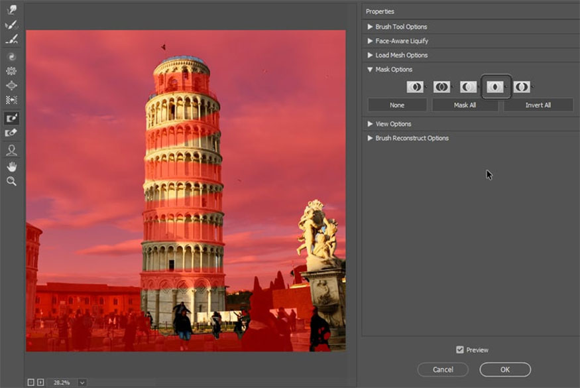Click OK to apply Liquify

[x=505, y=369]
